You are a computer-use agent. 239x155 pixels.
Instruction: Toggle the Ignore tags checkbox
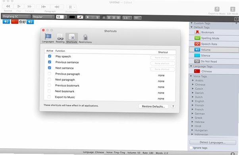point(191,147)
